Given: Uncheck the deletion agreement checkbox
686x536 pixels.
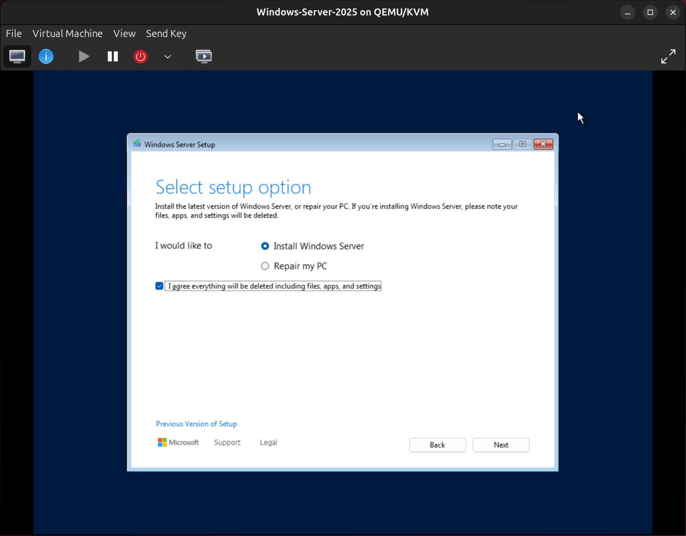Looking at the screenshot, I should 159,286.
